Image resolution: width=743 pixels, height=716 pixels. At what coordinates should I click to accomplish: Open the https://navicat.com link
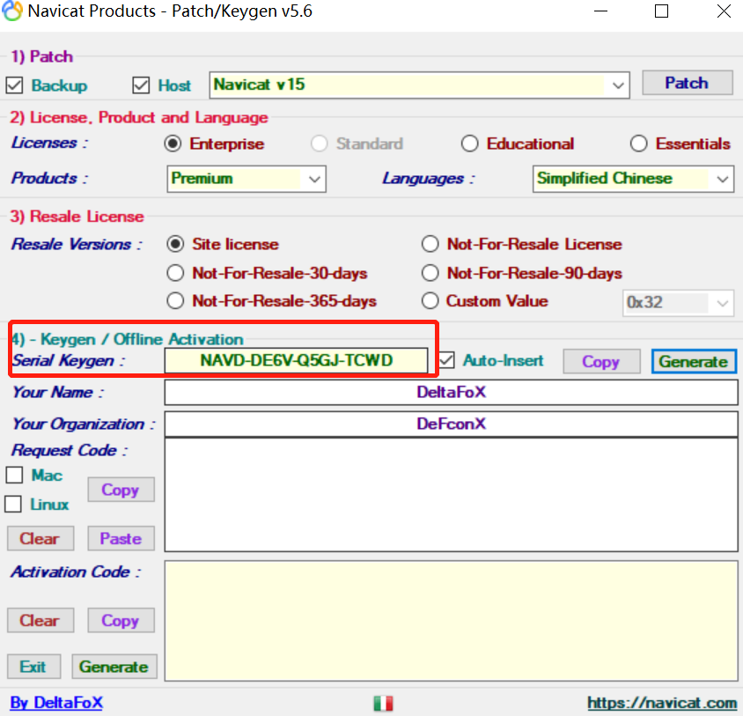coord(661,703)
